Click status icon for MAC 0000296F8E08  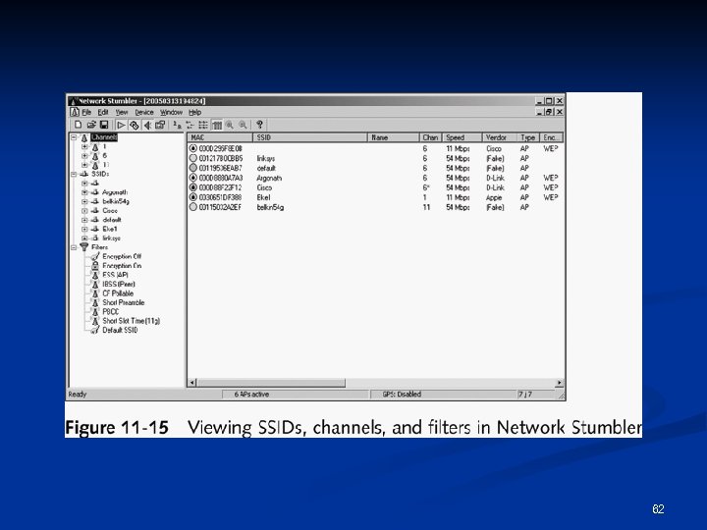[193, 148]
